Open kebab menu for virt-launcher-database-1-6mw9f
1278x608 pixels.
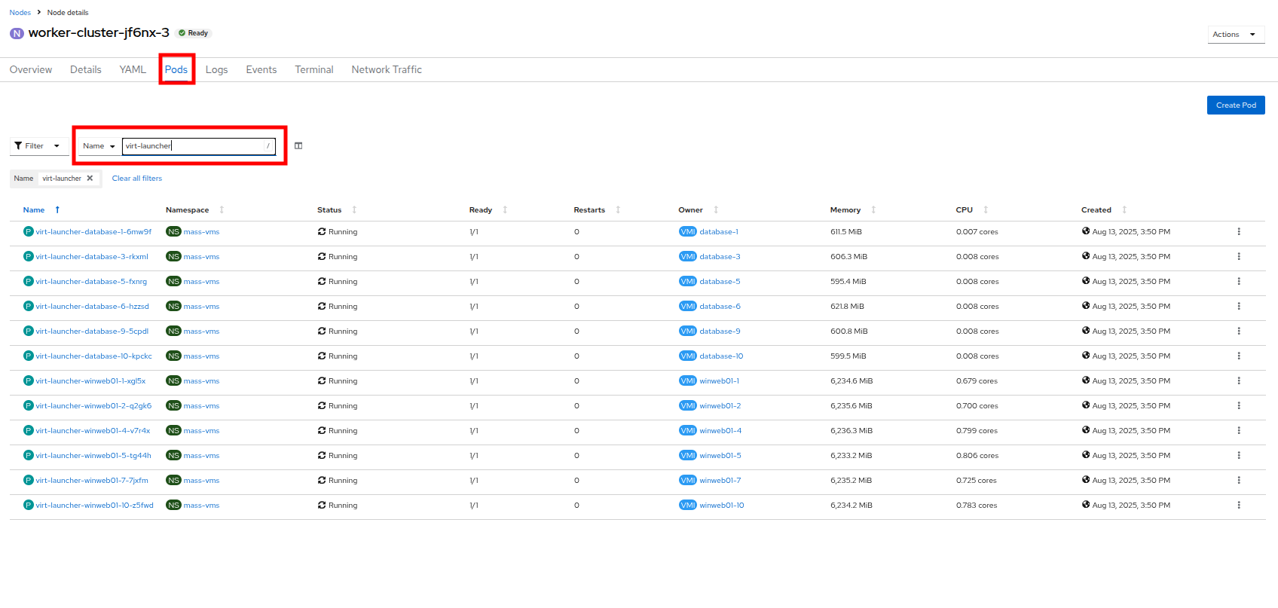1239,232
